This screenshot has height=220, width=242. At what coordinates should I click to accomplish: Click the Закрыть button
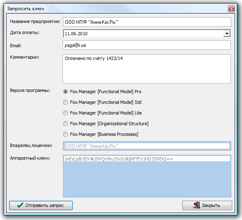207,205
